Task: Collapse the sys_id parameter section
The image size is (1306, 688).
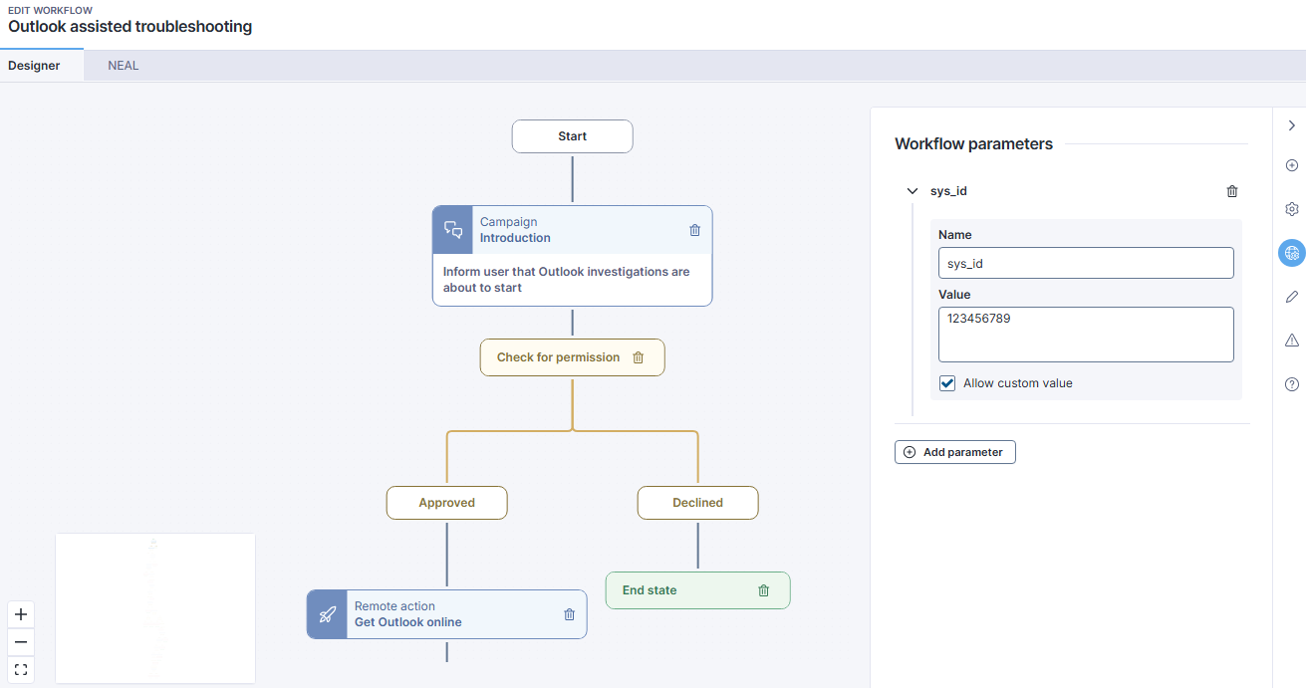Action: pyautogui.click(x=912, y=191)
